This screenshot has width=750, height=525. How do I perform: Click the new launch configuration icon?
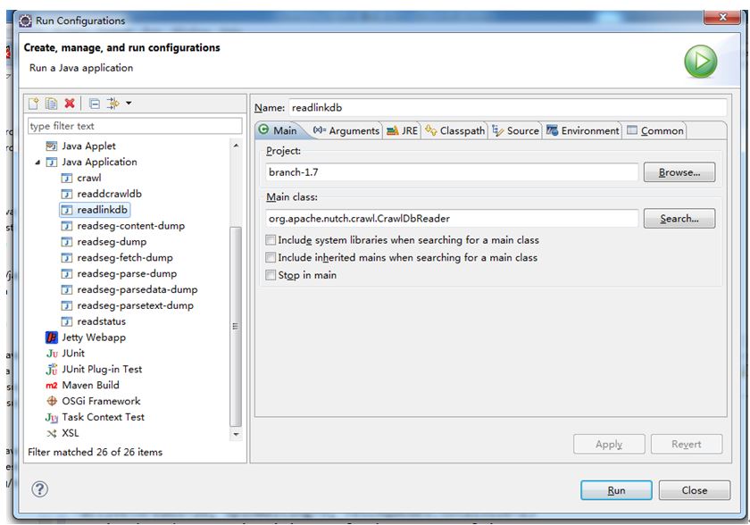click(34, 104)
